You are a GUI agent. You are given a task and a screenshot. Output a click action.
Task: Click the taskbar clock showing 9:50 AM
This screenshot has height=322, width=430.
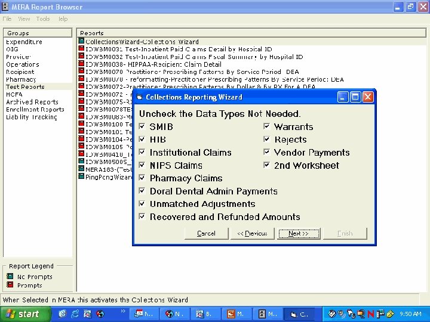point(410,314)
